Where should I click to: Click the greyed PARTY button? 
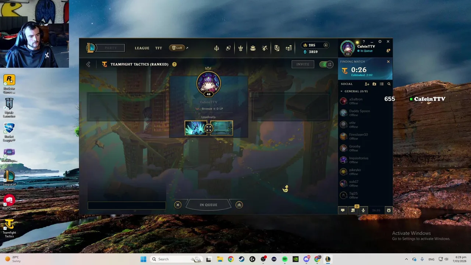(x=111, y=48)
